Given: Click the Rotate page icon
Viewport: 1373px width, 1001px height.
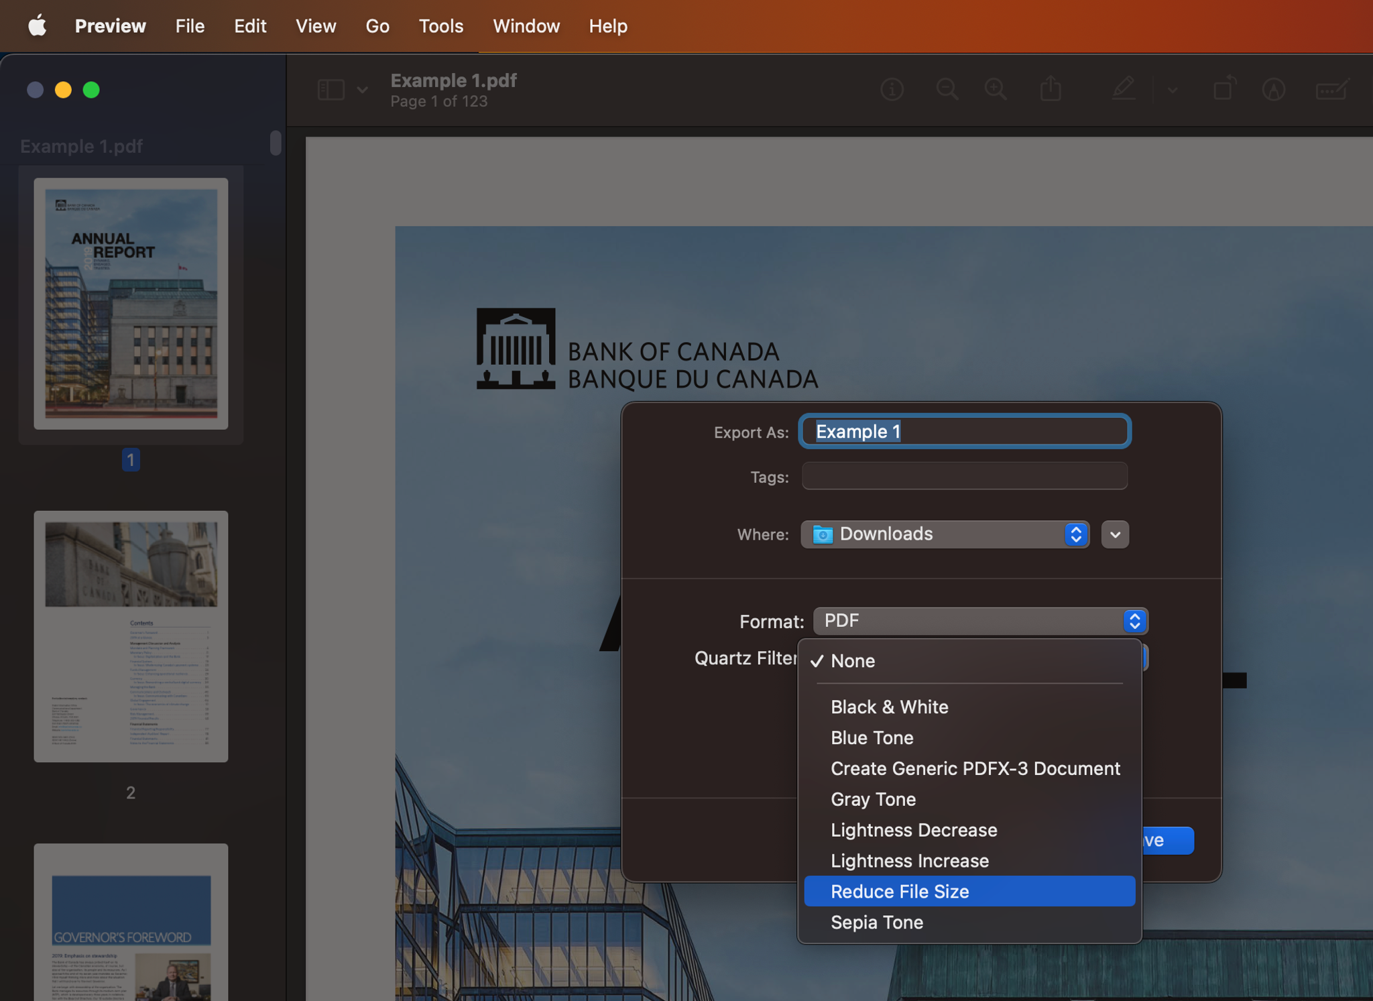Looking at the screenshot, I should point(1224,89).
